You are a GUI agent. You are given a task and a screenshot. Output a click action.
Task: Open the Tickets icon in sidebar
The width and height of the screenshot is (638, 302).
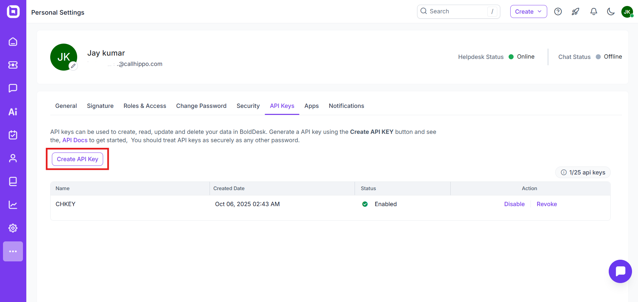(x=13, y=65)
